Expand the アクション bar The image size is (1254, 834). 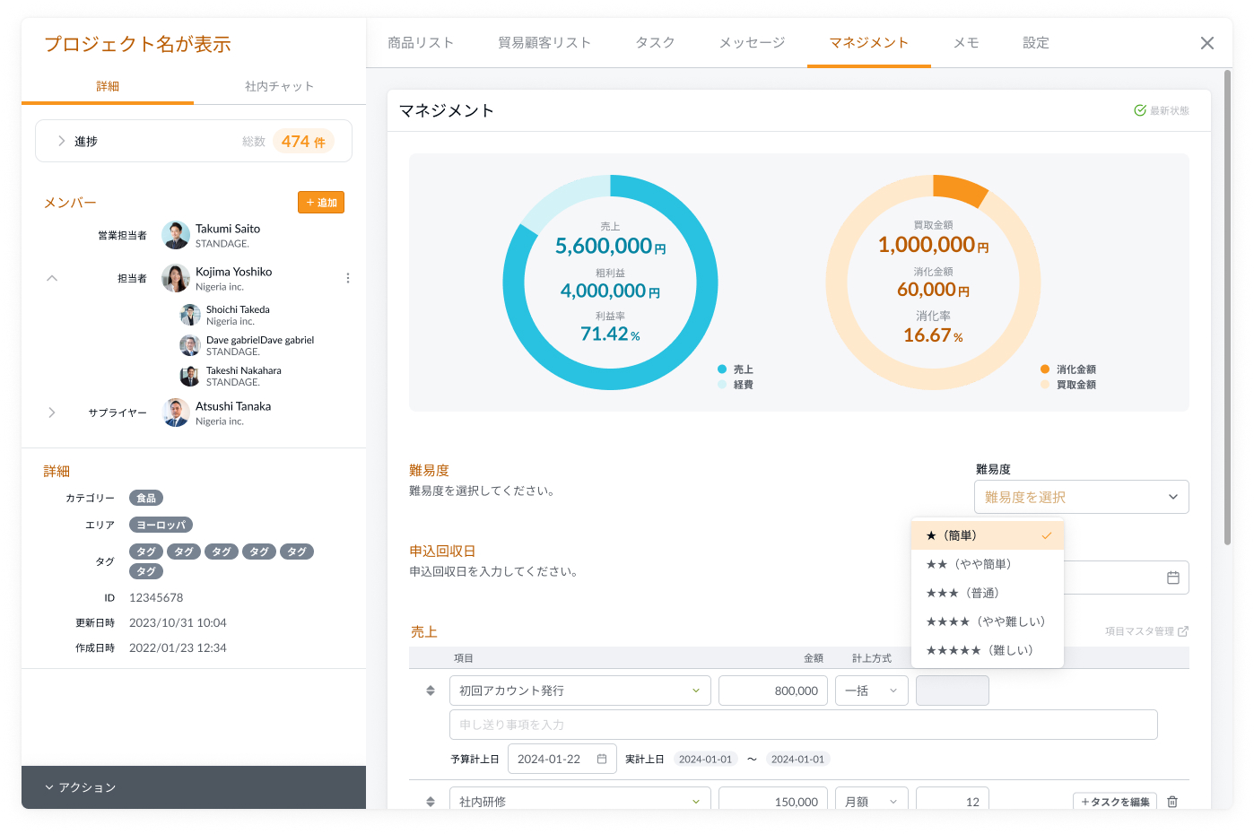194,787
